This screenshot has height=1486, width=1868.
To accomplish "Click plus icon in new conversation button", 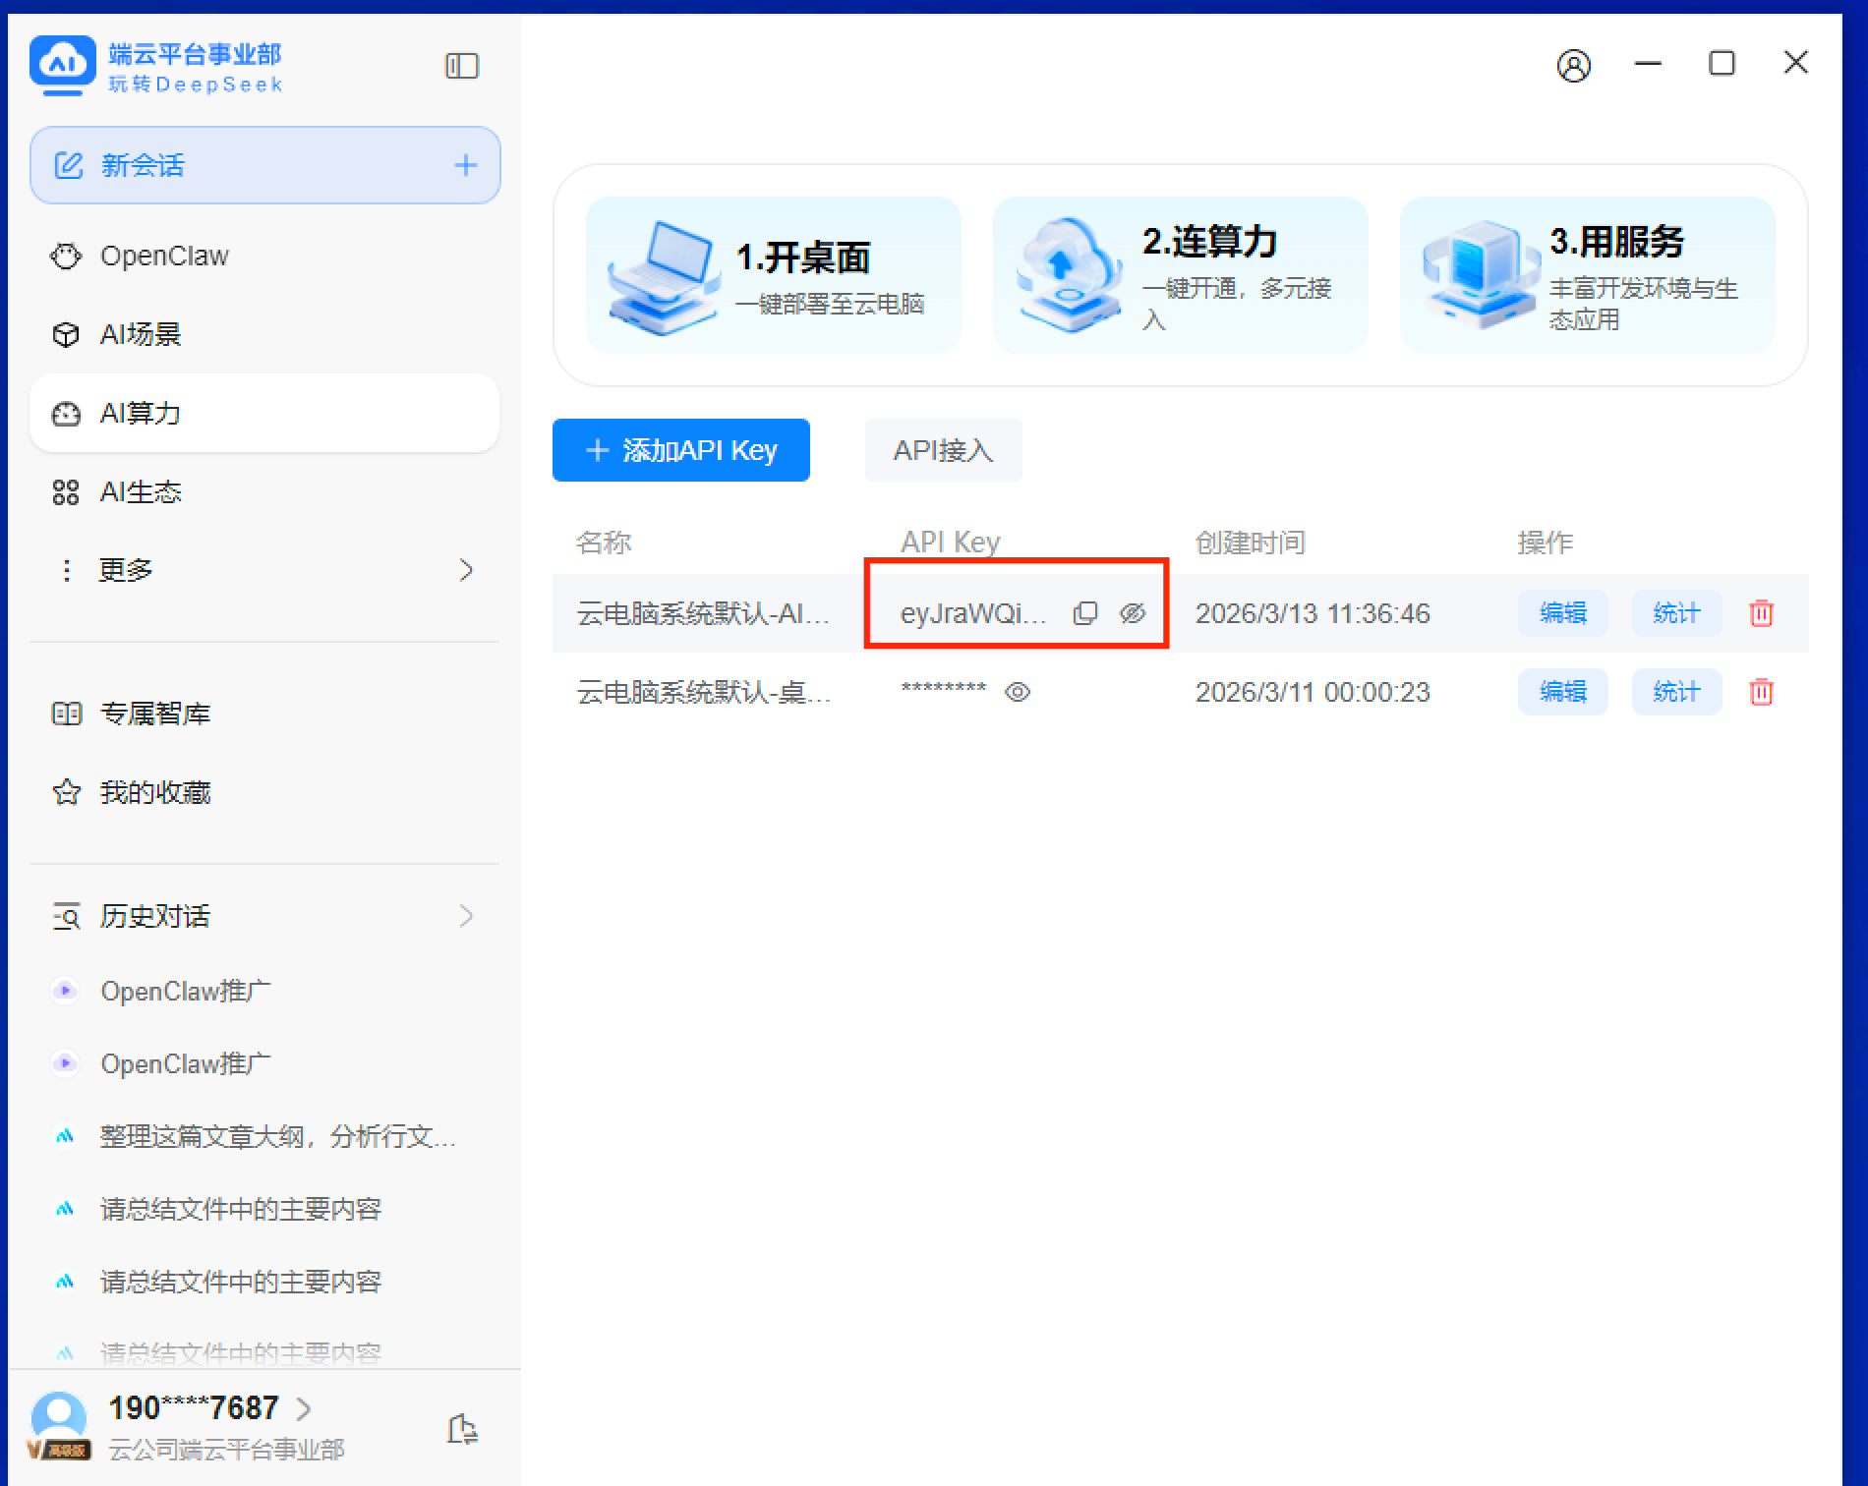I will (465, 165).
